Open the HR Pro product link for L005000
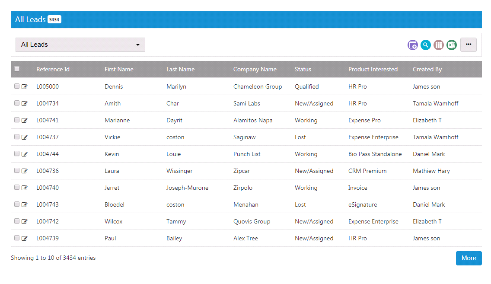This screenshot has width=491, height=284. [x=357, y=86]
